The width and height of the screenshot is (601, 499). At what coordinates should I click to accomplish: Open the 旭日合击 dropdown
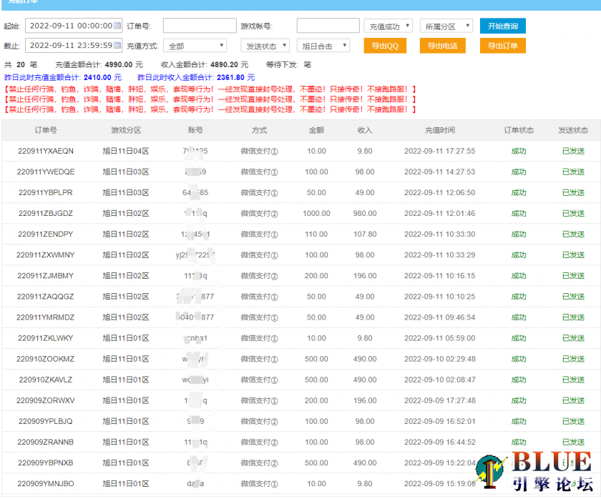[323, 46]
